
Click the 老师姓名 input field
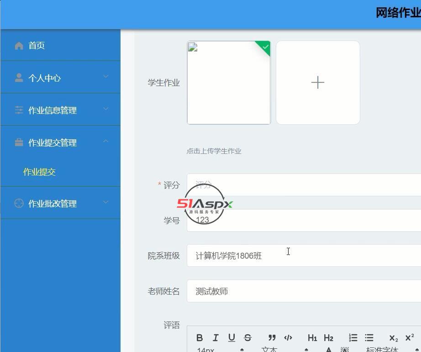(x=304, y=291)
